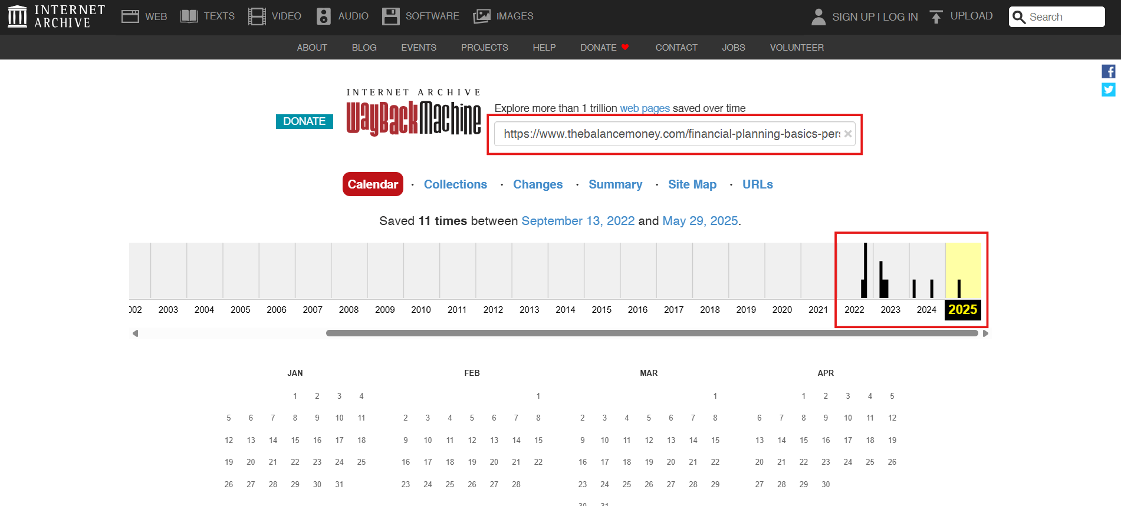Click the timeline horizontal scrollbar thumb
Viewport: 1121px width, 506px height.
click(x=652, y=333)
